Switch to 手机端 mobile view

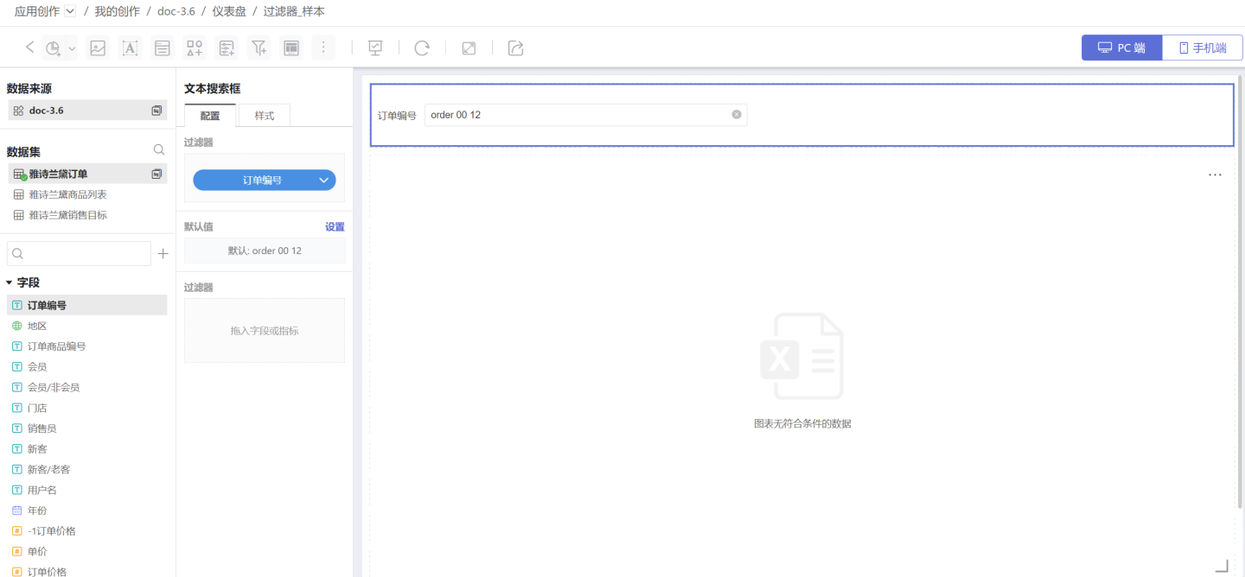coord(1202,48)
